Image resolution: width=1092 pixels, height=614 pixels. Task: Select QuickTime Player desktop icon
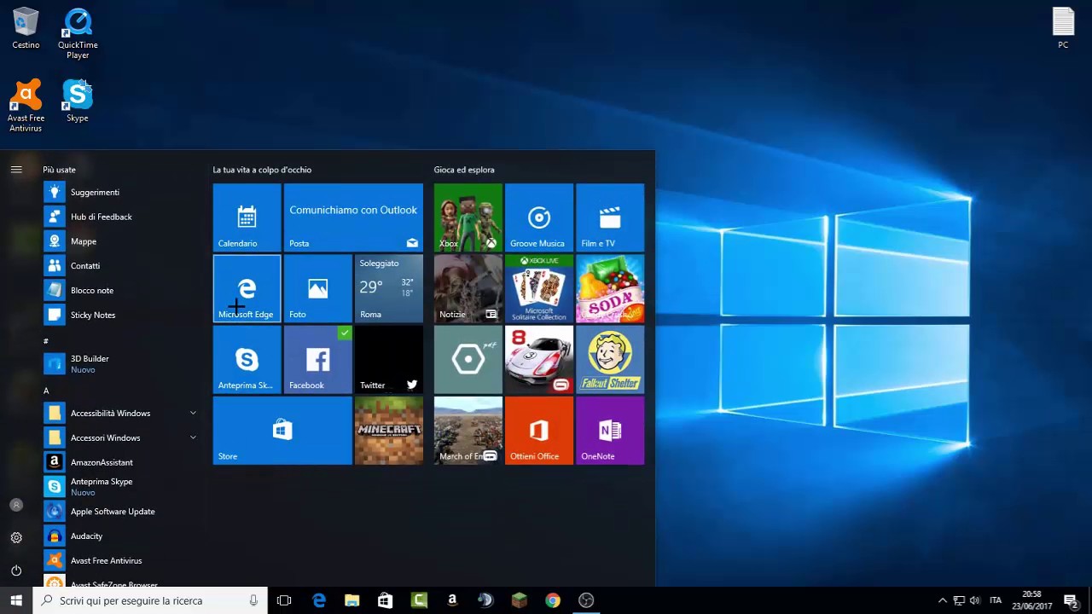coord(78,33)
